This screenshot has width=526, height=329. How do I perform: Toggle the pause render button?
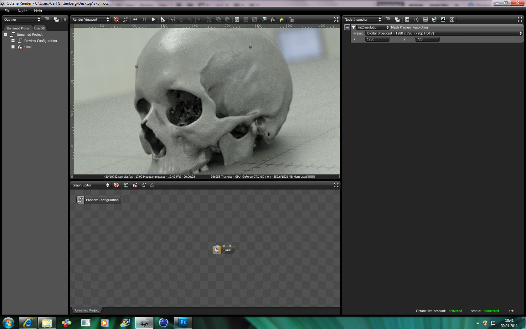pyautogui.click(x=144, y=19)
